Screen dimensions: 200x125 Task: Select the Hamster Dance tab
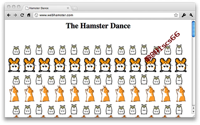(x=47, y=8)
